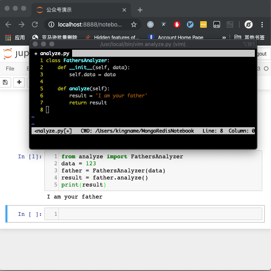The width and height of the screenshot is (271, 271).
Task: Click the vim terminal window title bar
Action: [143, 44]
